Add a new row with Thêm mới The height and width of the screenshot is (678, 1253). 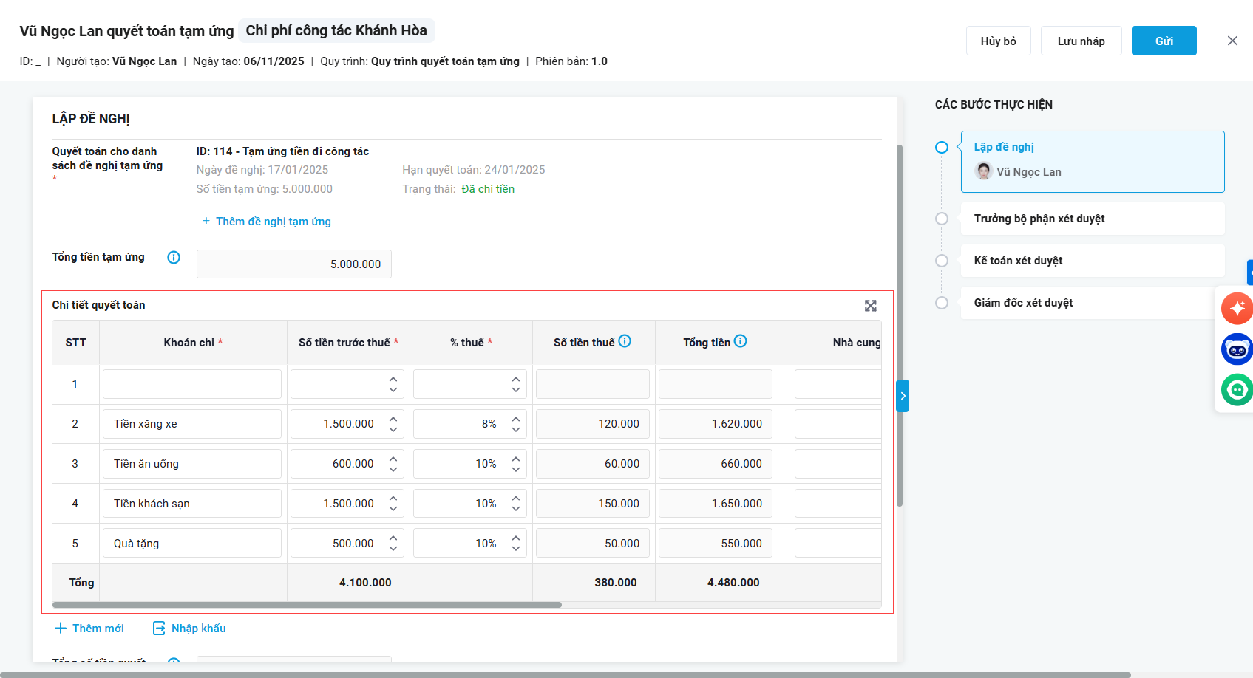89,629
